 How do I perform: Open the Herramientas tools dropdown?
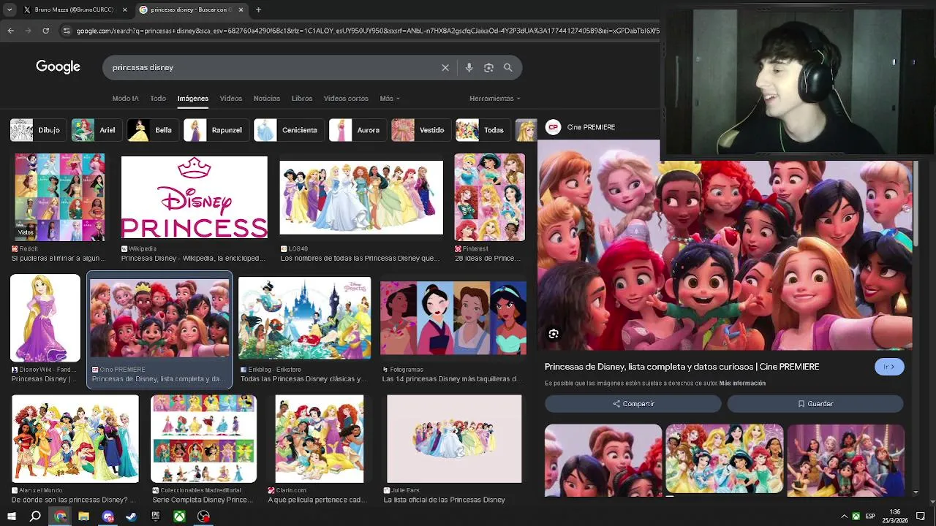495,99
